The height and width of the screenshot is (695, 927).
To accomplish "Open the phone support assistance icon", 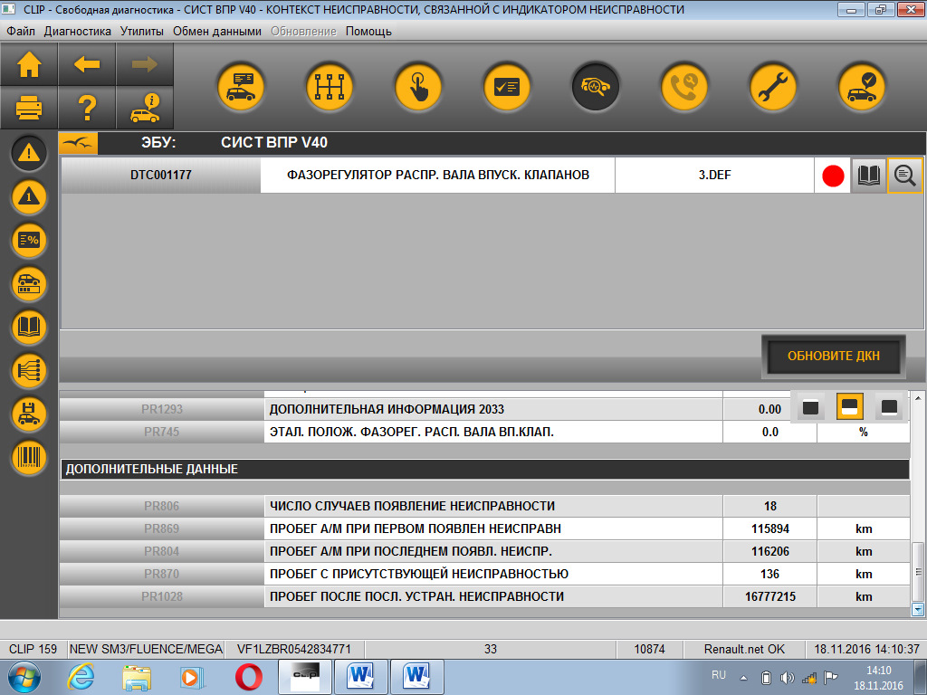I will tap(684, 87).
